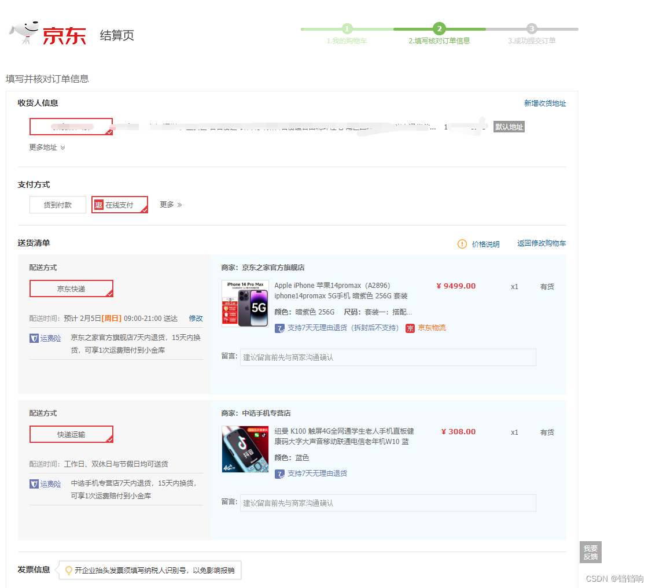The height and width of the screenshot is (588, 652).
Task: Click 7-day return icon under iPhone item
Action: pos(279,328)
